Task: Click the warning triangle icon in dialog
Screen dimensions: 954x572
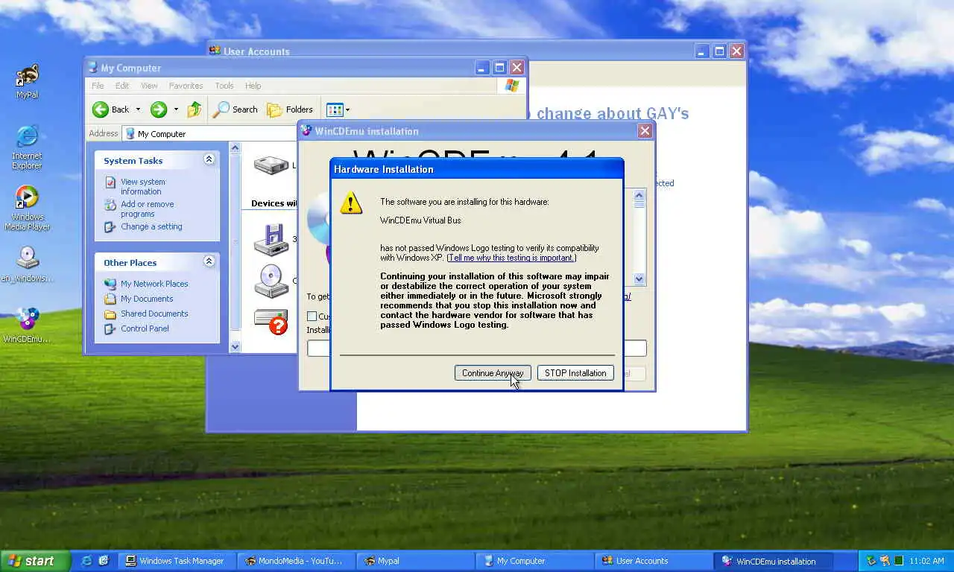Action: (x=351, y=203)
